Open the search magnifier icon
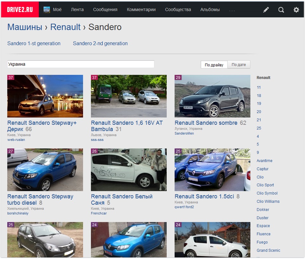 tap(281, 10)
